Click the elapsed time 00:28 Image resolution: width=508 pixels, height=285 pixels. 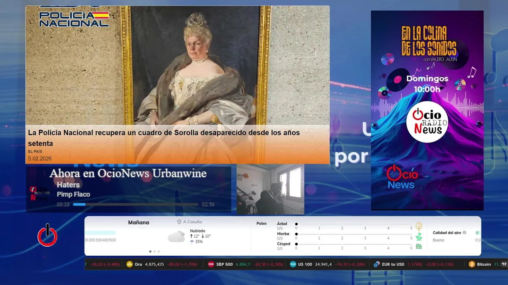point(63,205)
